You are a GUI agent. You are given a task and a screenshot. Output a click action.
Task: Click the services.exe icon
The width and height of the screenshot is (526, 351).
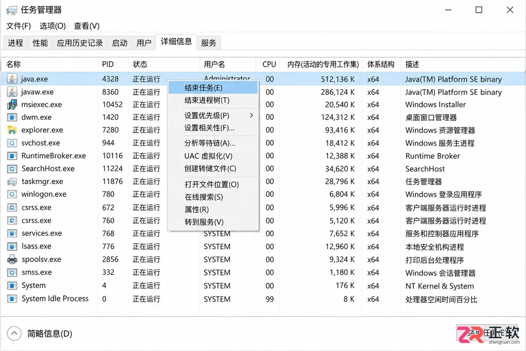(x=12, y=233)
